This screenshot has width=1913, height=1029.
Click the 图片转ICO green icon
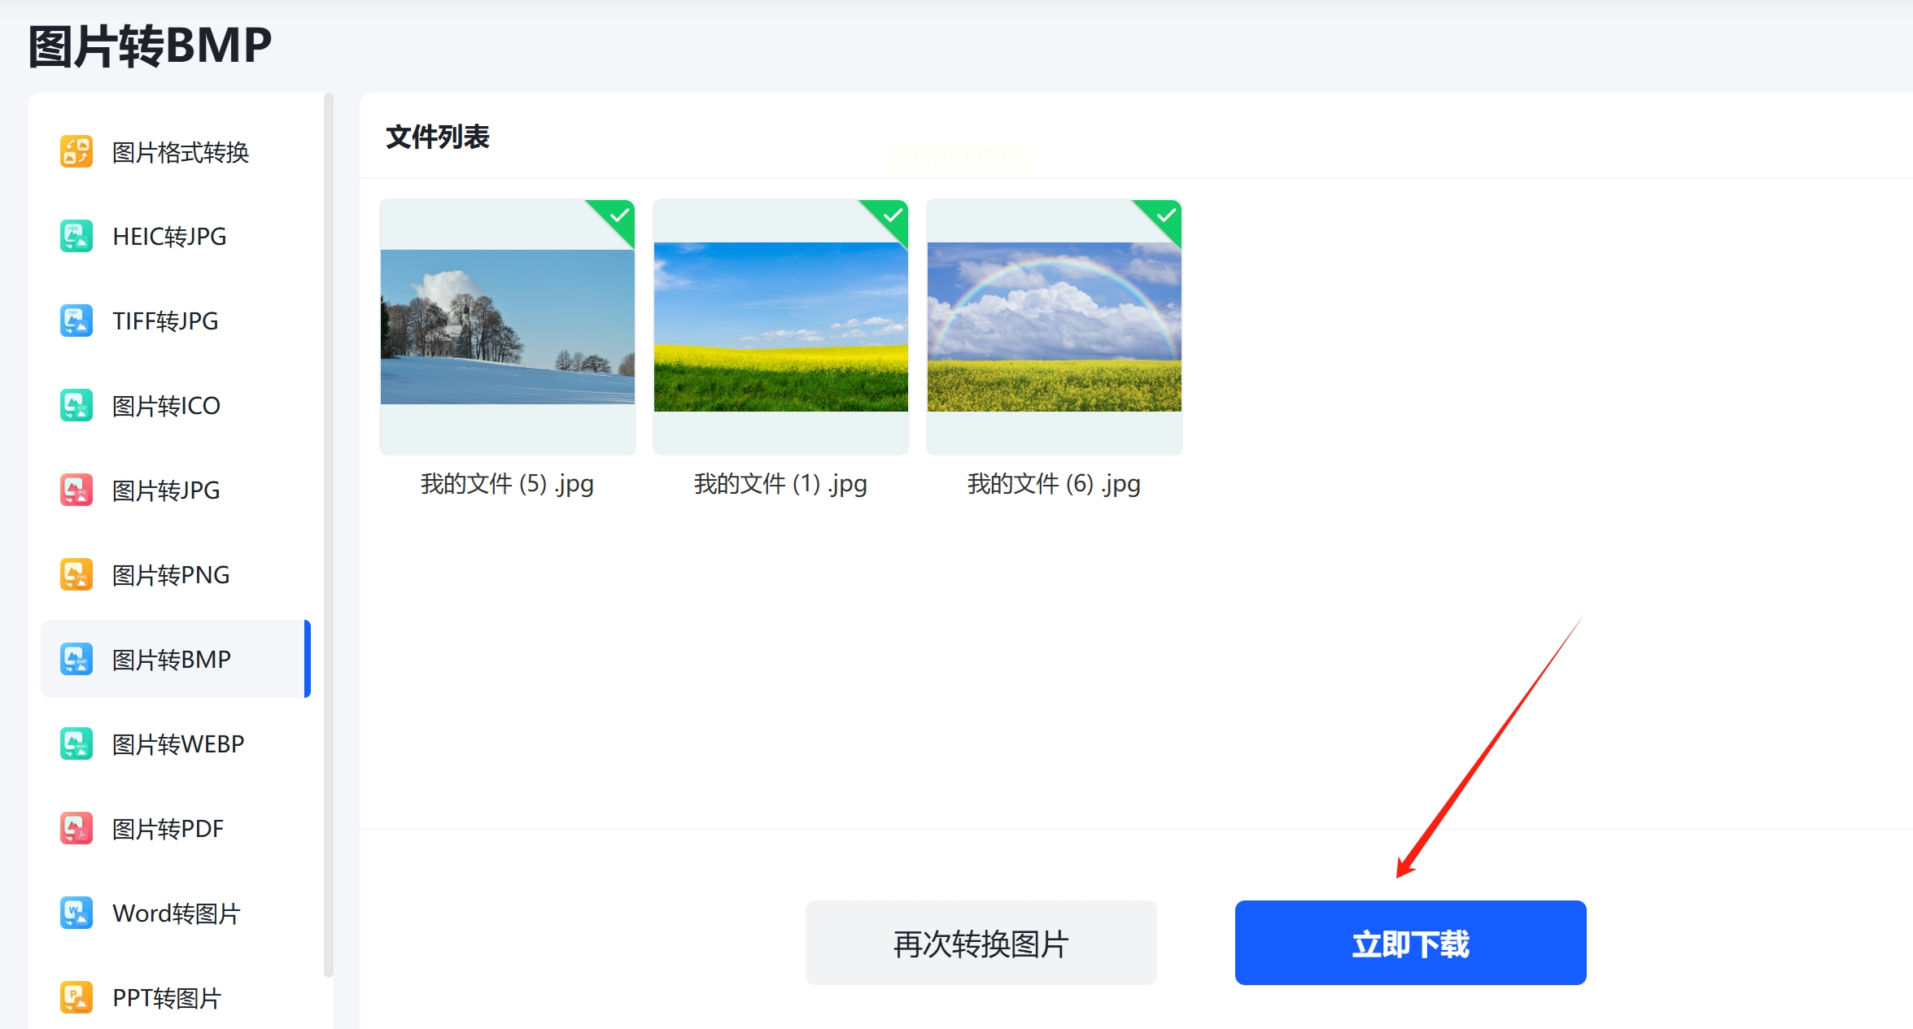pos(76,405)
